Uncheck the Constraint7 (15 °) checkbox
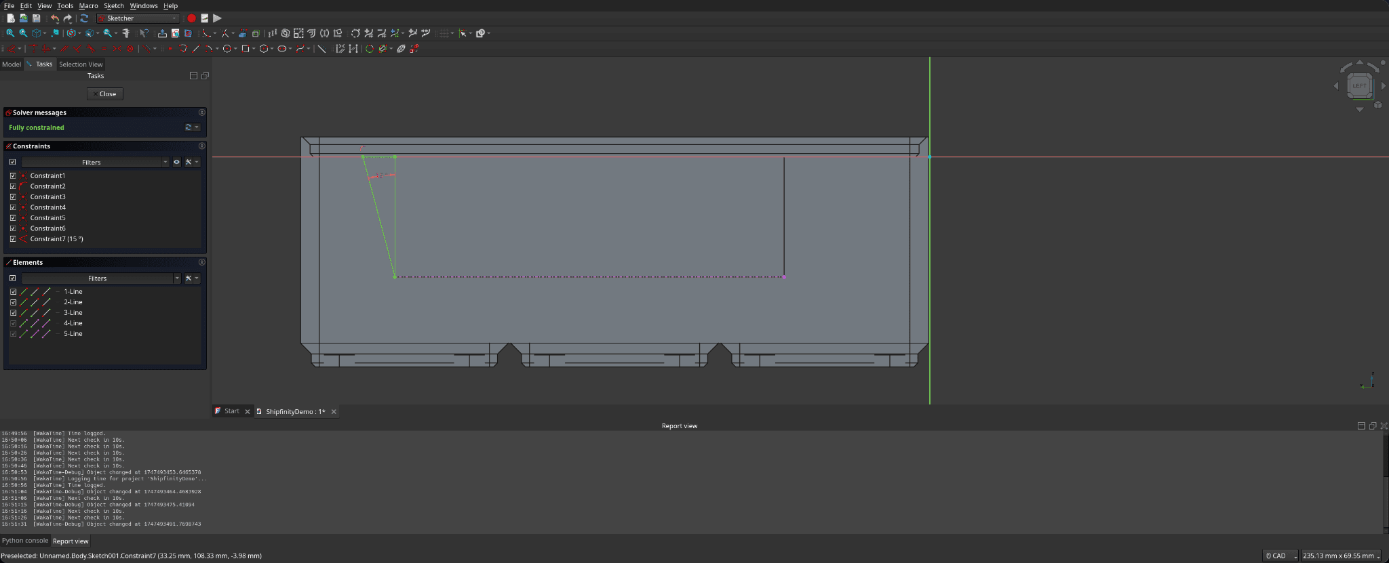1389x563 pixels. [13, 239]
